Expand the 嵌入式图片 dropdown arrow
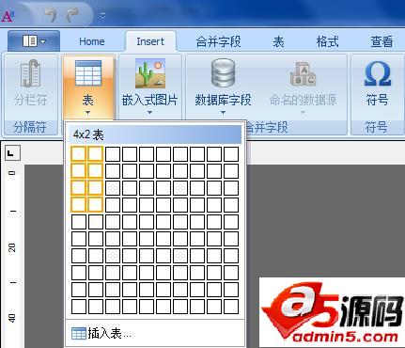The height and width of the screenshot is (348, 405). tap(149, 113)
